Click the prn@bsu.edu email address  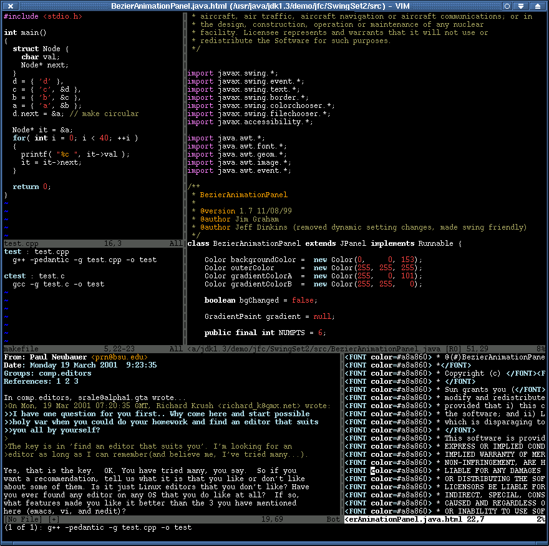[121, 357]
